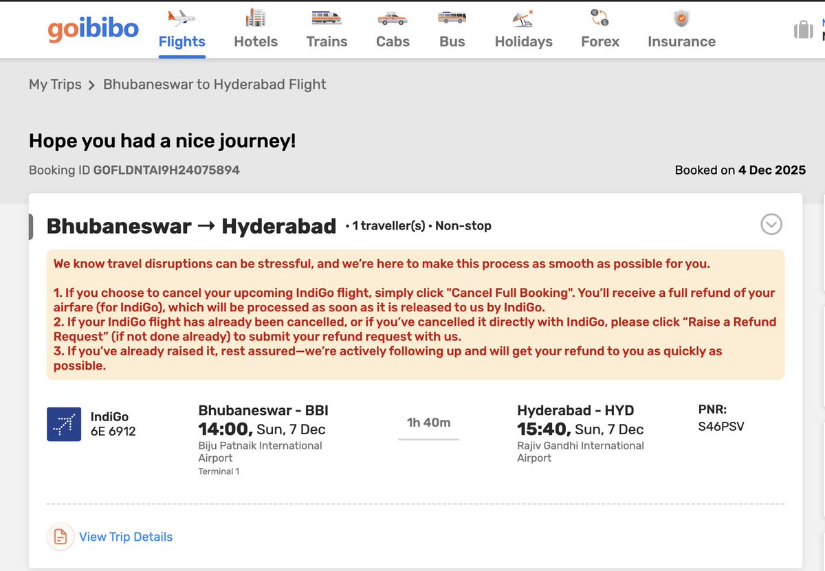Image resolution: width=825 pixels, height=571 pixels.
Task: Go back to My Trips breadcrumb
Action: [x=55, y=85]
